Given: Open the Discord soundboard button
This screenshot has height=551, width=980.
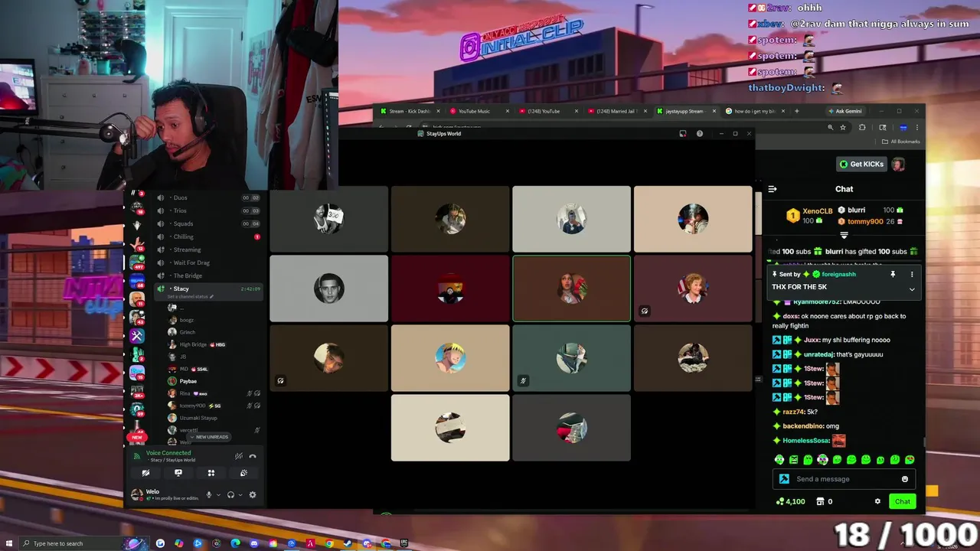Looking at the screenshot, I should pos(243,473).
